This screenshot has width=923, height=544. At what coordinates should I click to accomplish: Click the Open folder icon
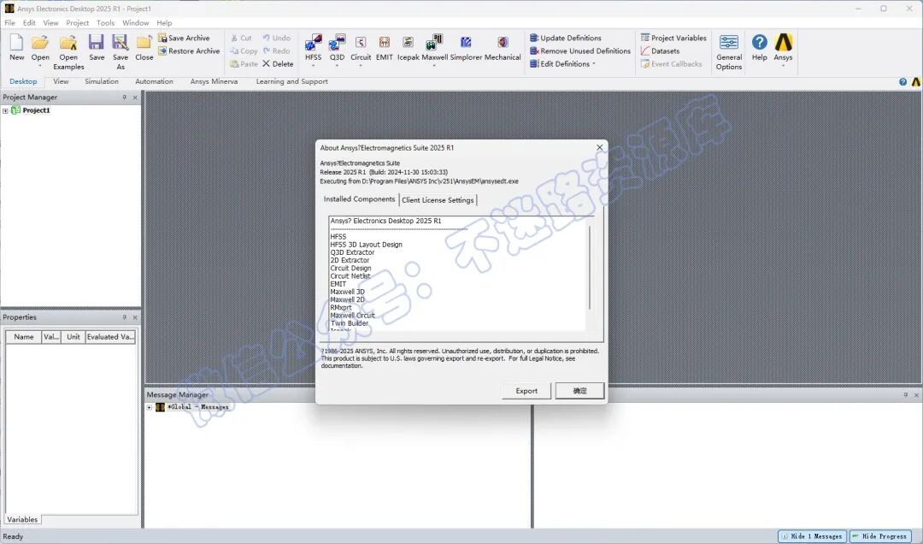pyautogui.click(x=40, y=43)
